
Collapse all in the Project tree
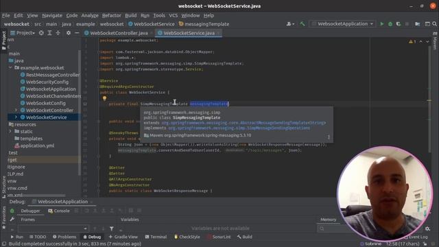click(x=58, y=33)
